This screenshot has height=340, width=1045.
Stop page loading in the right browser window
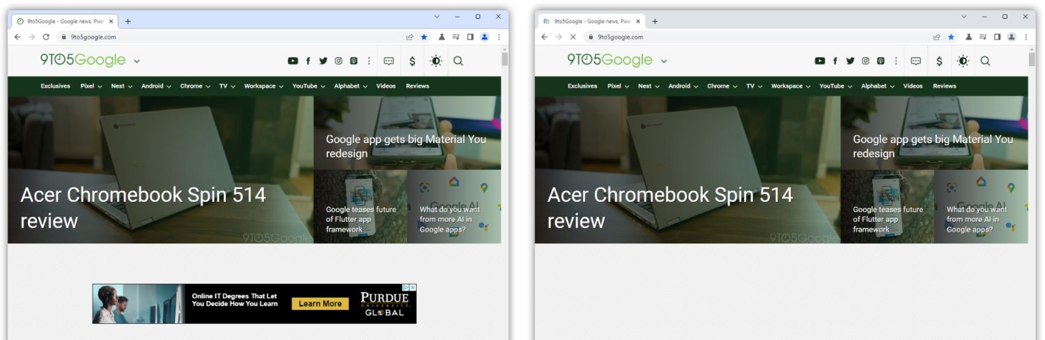tap(572, 38)
